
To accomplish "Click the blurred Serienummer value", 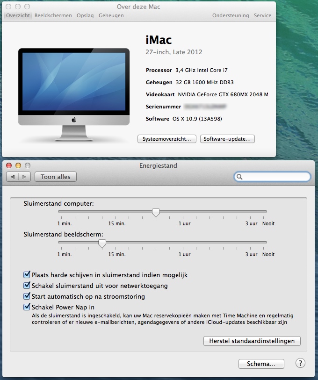I will tap(205, 107).
